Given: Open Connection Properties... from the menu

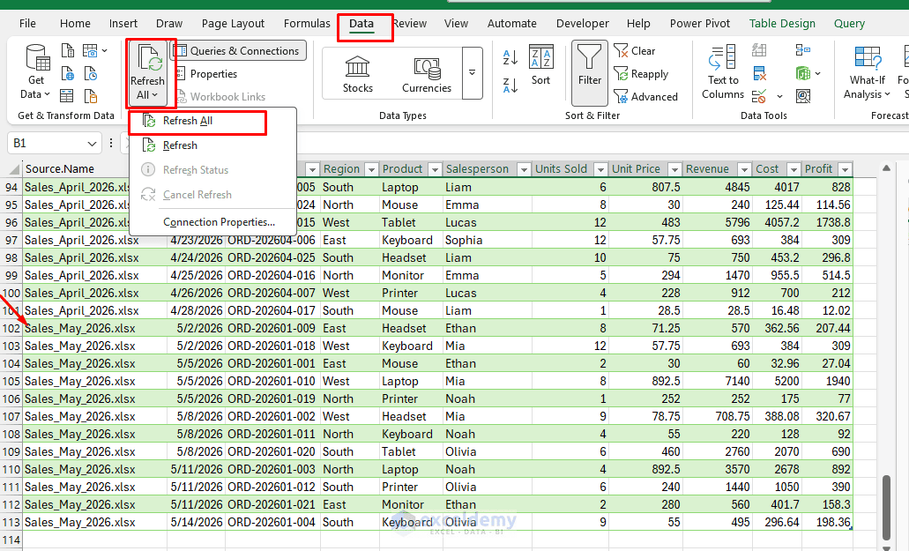Looking at the screenshot, I should (212, 222).
